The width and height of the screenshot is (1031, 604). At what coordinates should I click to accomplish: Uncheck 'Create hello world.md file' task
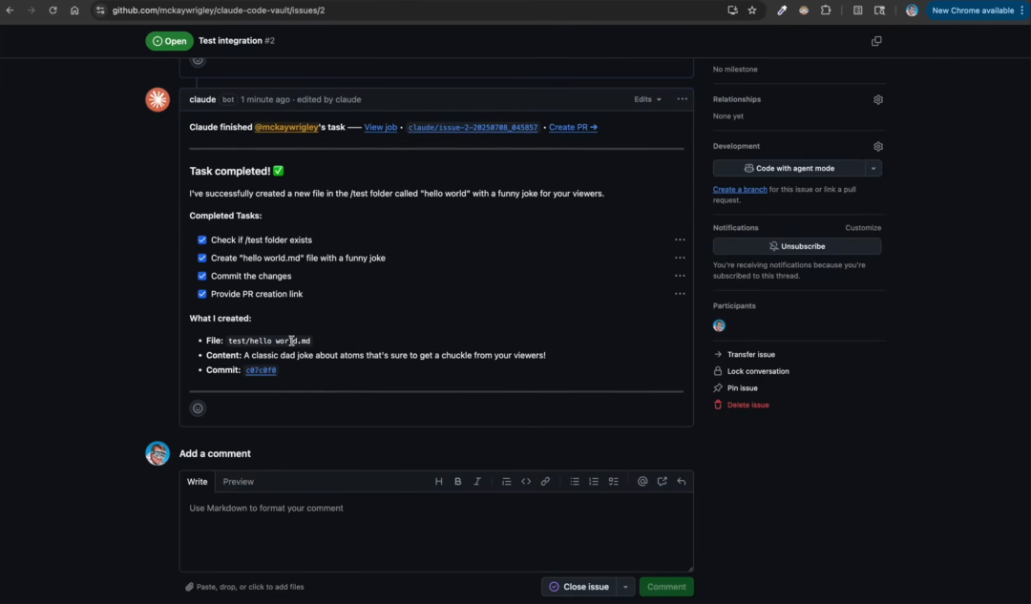[201, 259]
